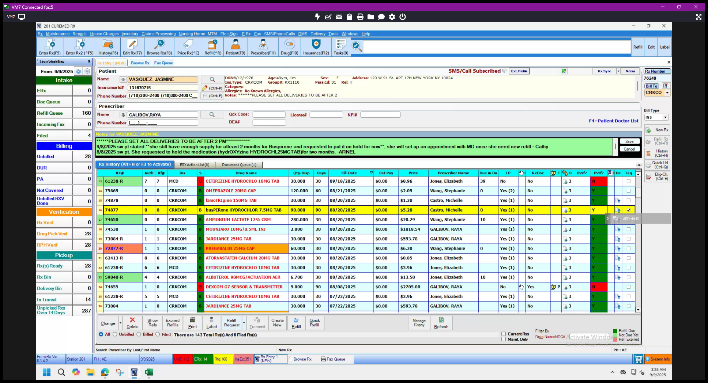The width and height of the screenshot is (708, 383).
Task: Open the Quick Refill button
Action: [315, 323]
